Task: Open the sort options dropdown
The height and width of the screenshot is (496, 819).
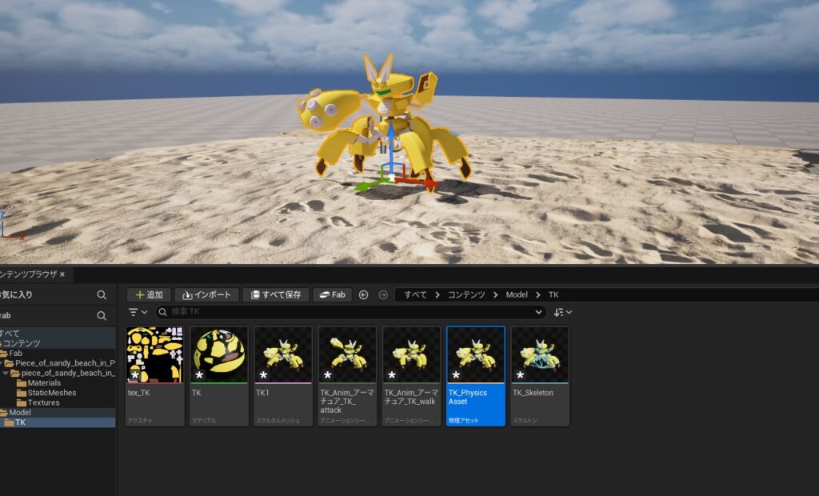Action: tap(563, 312)
